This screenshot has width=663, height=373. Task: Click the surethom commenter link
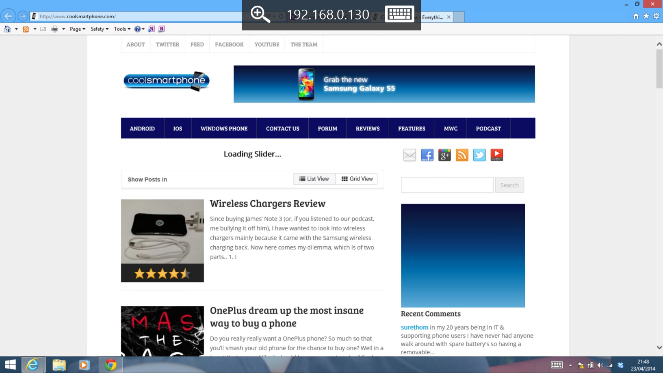pos(414,327)
